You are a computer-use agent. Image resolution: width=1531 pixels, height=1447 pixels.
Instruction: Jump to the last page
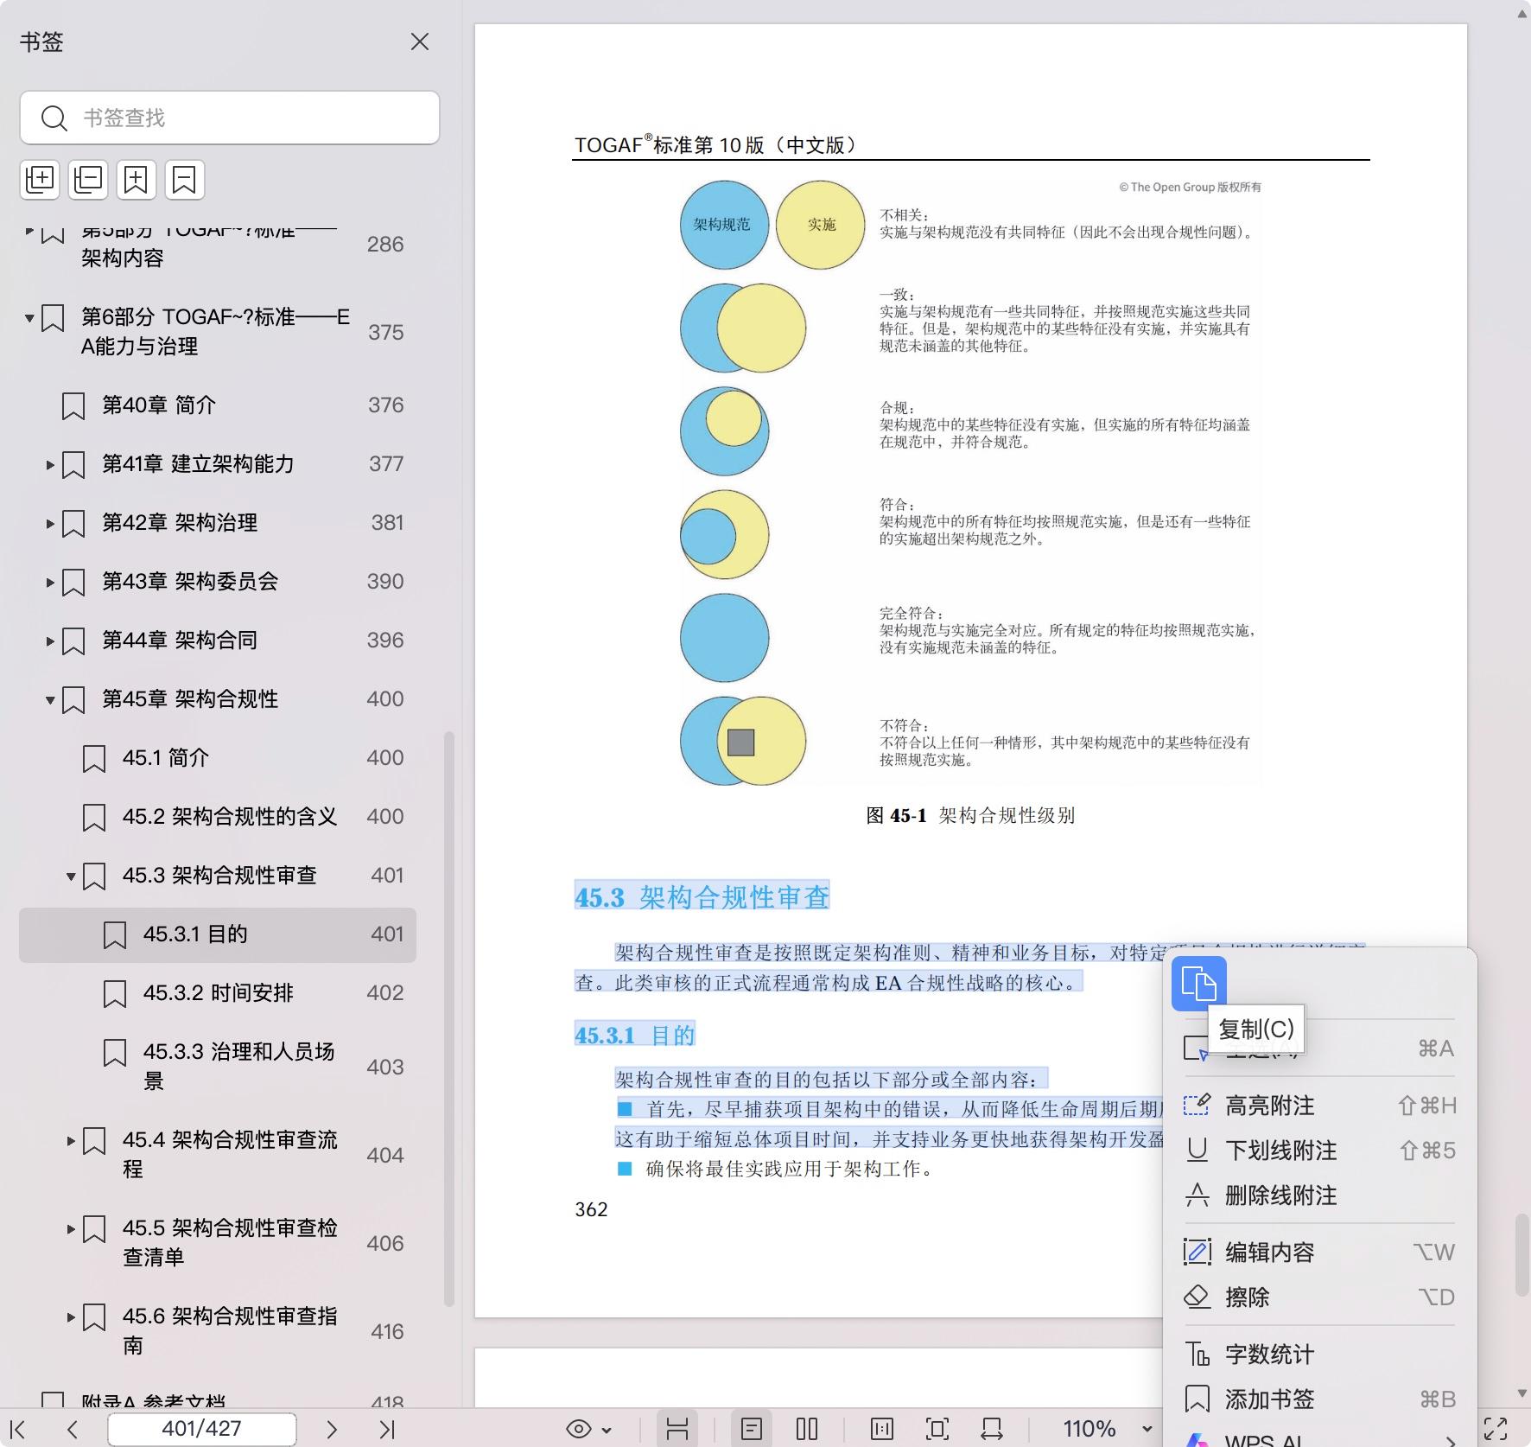tap(386, 1430)
